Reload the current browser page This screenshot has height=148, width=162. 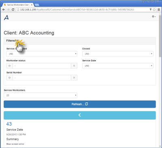tap(13, 10)
